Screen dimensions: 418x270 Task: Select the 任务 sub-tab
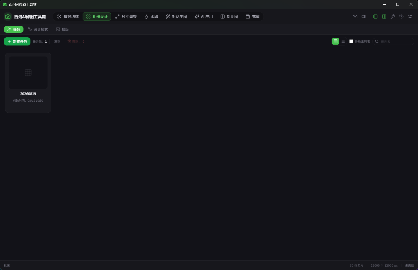point(14,29)
